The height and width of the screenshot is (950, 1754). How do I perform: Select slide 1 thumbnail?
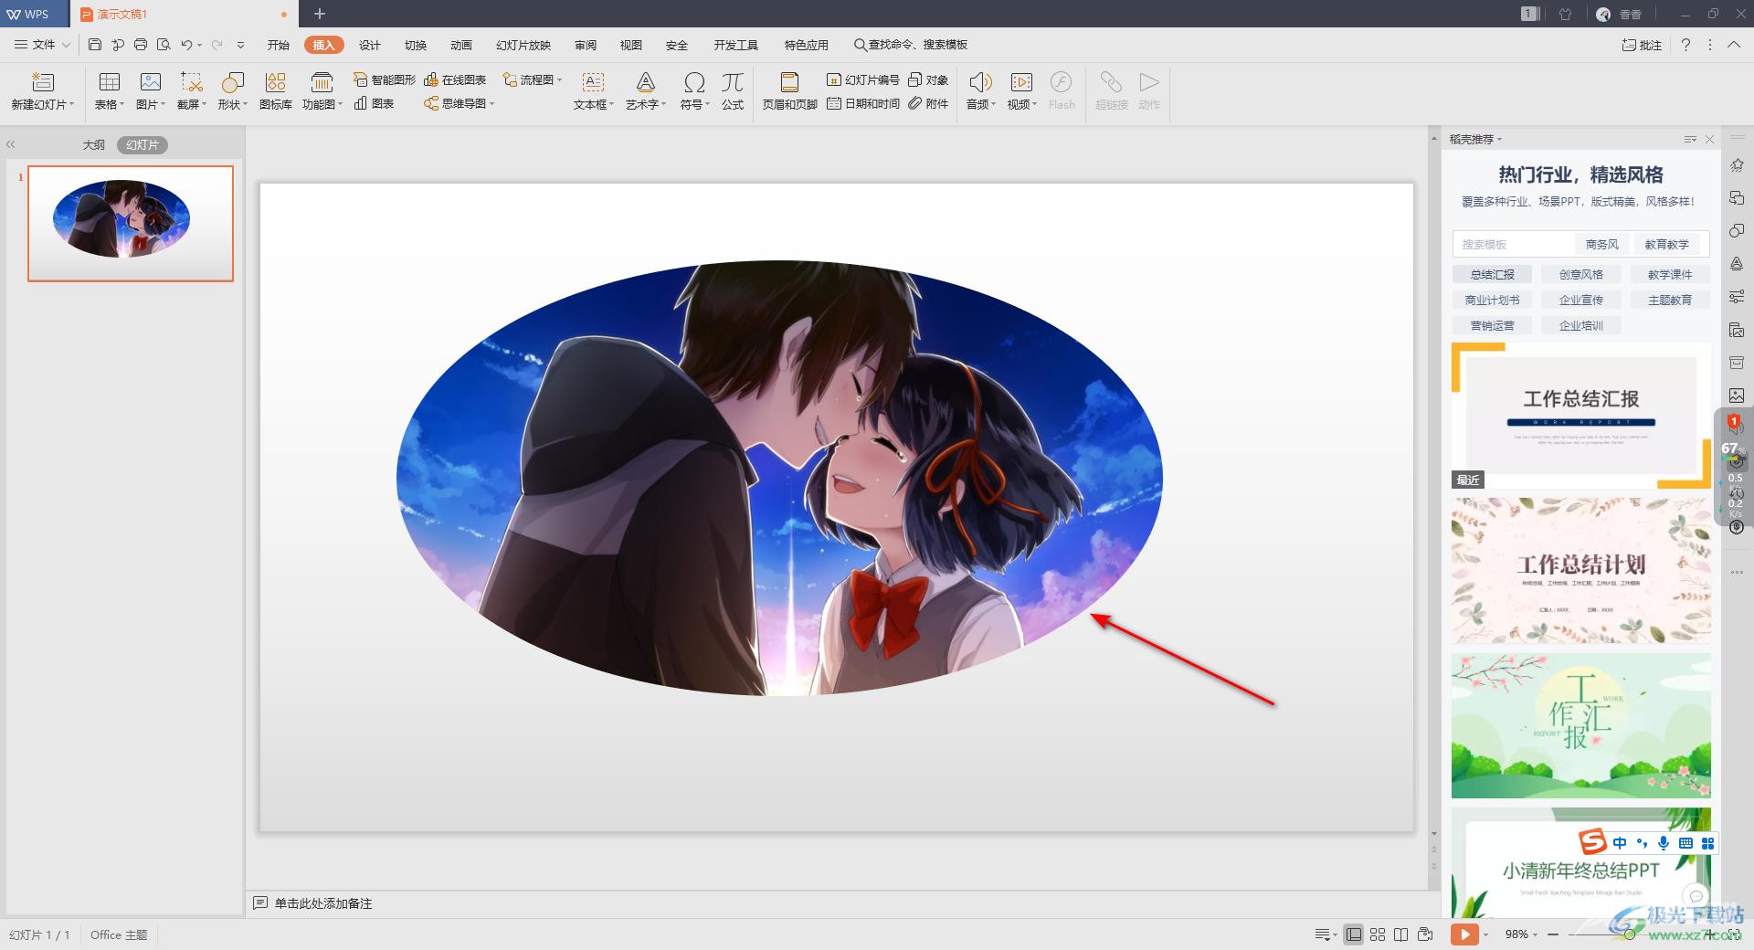pos(131,224)
